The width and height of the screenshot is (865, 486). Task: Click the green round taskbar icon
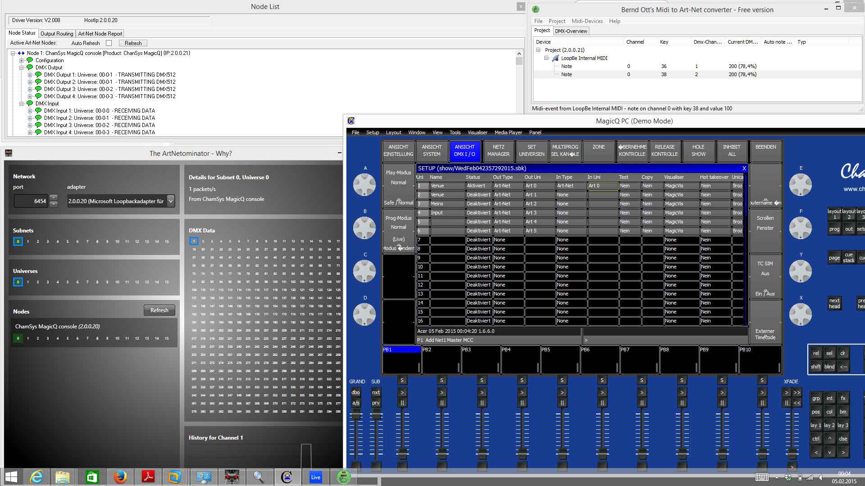343,477
